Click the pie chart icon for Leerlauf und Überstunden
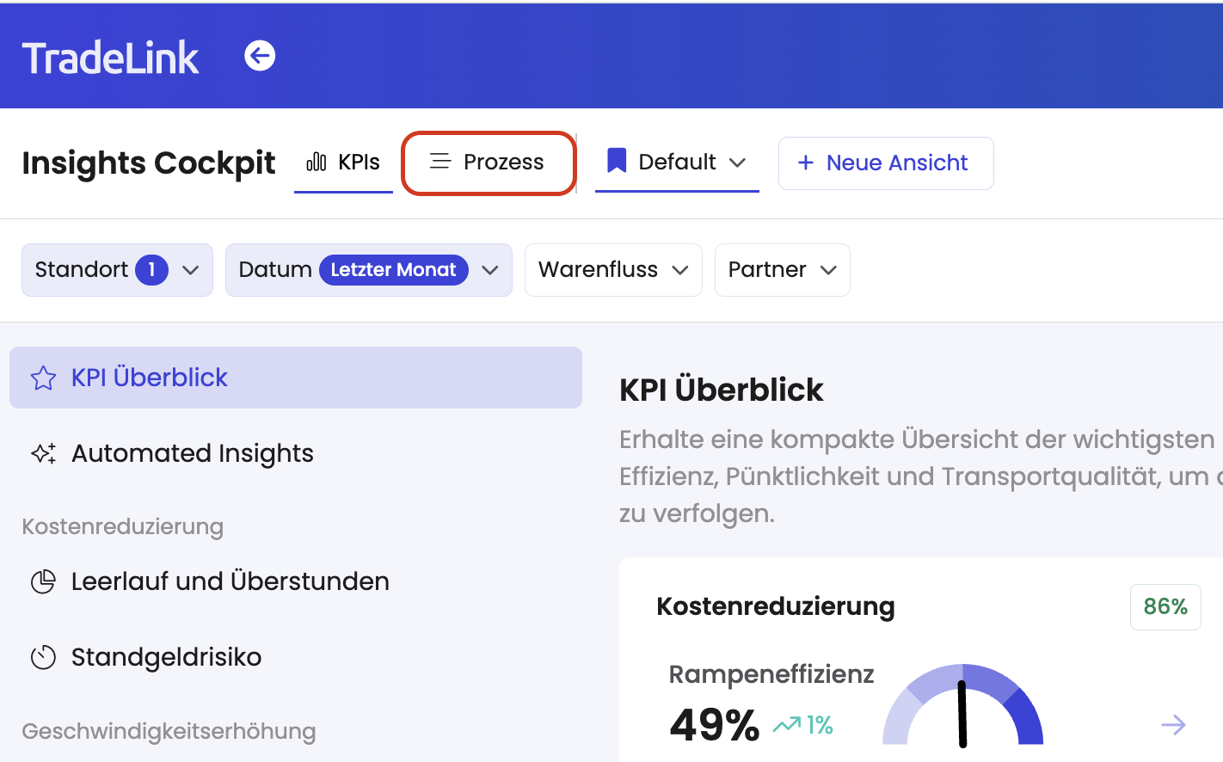This screenshot has height=762, width=1223. click(43, 581)
